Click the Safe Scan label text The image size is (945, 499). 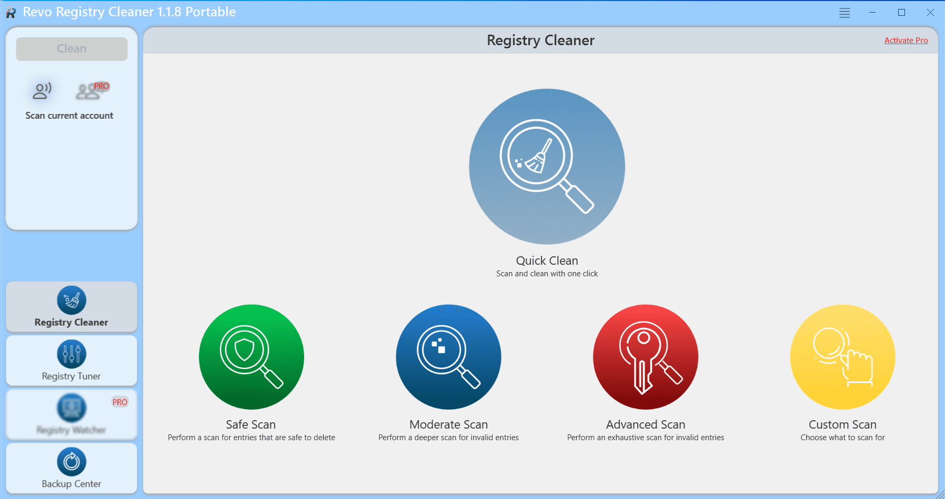click(x=251, y=424)
